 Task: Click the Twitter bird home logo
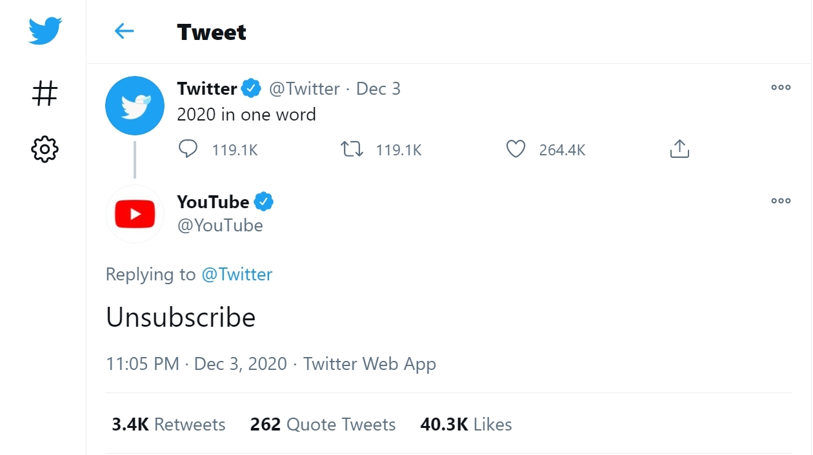(45, 31)
